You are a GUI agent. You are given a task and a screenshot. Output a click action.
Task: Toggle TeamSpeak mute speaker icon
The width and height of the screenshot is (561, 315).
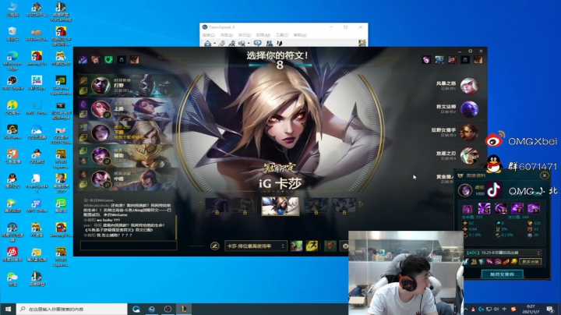tap(242, 44)
